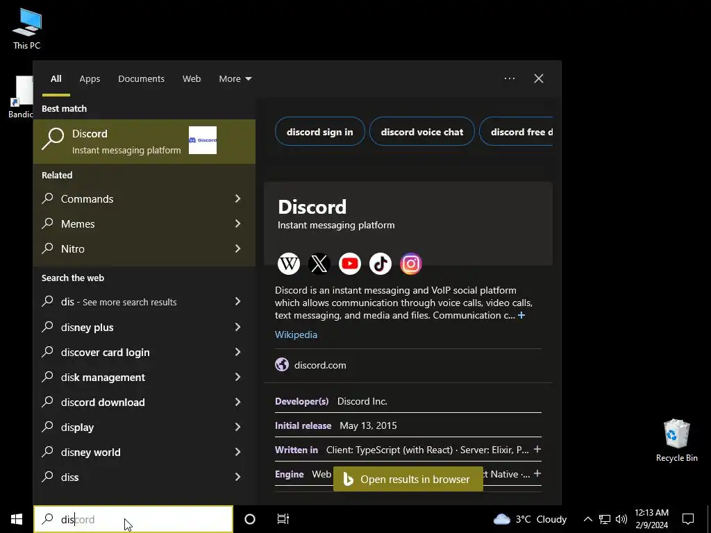The image size is (711, 533).
Task: Open Discord's X (Twitter) profile icon
Action: (x=319, y=264)
